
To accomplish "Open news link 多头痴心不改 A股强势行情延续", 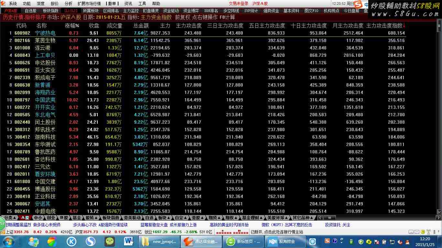I will point(100,225).
